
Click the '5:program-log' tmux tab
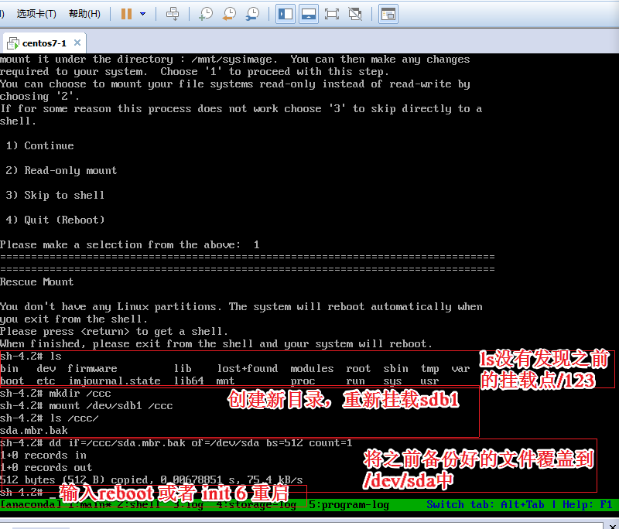[x=349, y=505]
